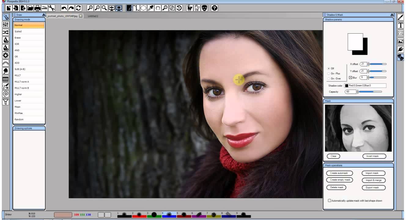Click the rainbow arc icon in left sidebar
Screen dimensions: 406x220
6,63
